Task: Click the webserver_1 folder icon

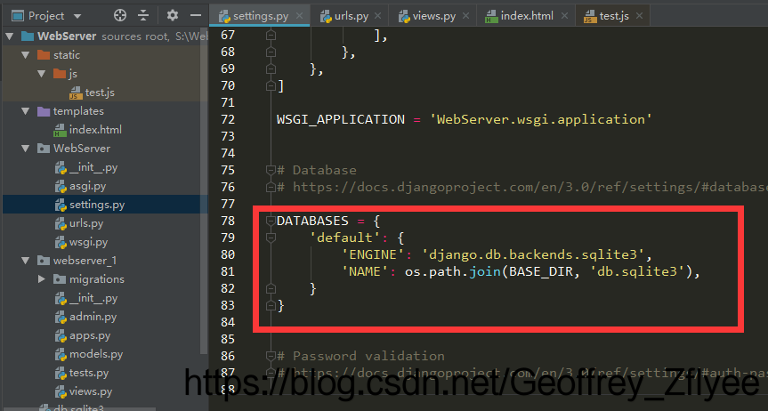Action: point(44,261)
